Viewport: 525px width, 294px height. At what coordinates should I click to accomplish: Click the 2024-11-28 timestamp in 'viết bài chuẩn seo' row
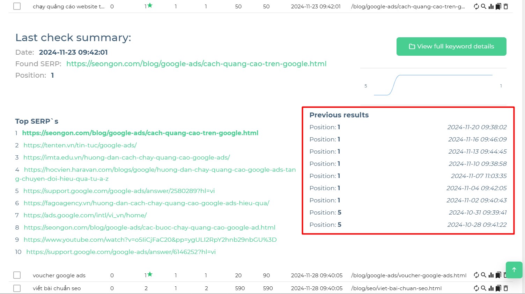[317, 288]
